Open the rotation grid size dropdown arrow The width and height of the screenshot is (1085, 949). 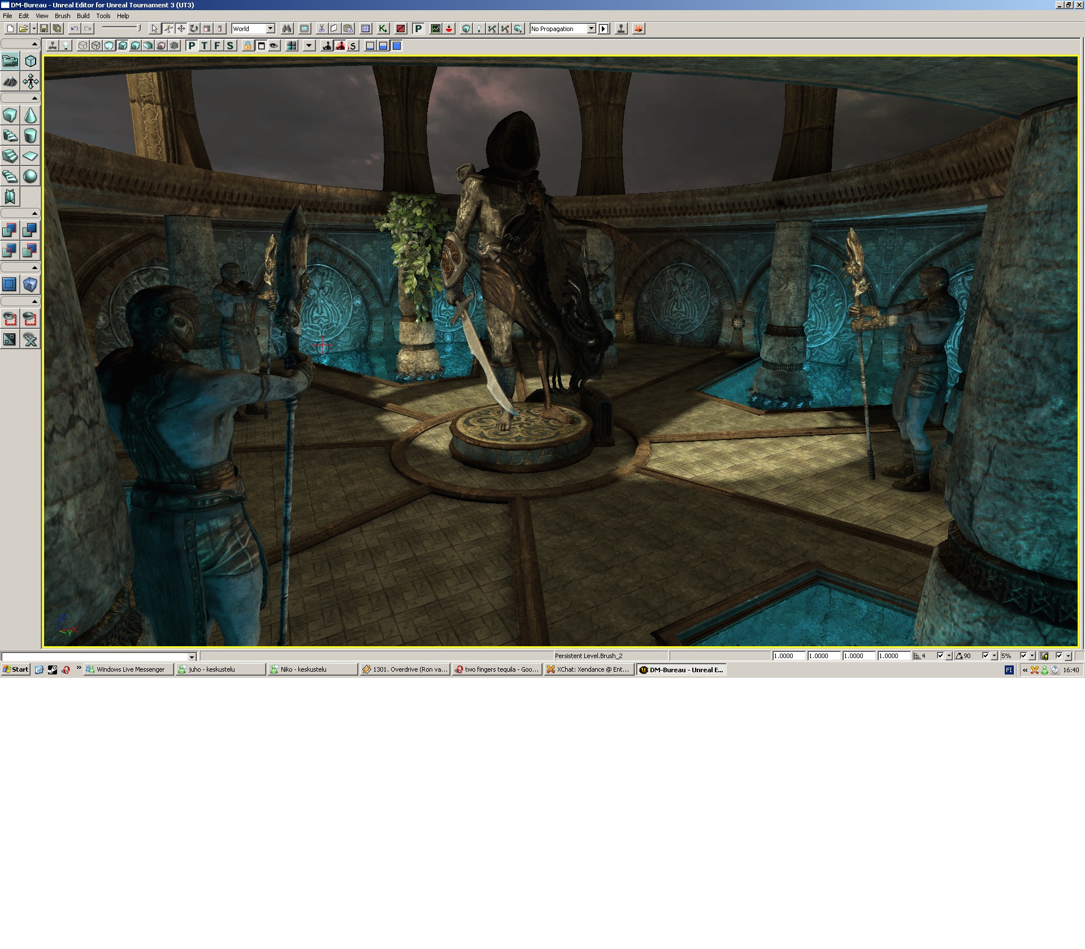tap(995, 656)
